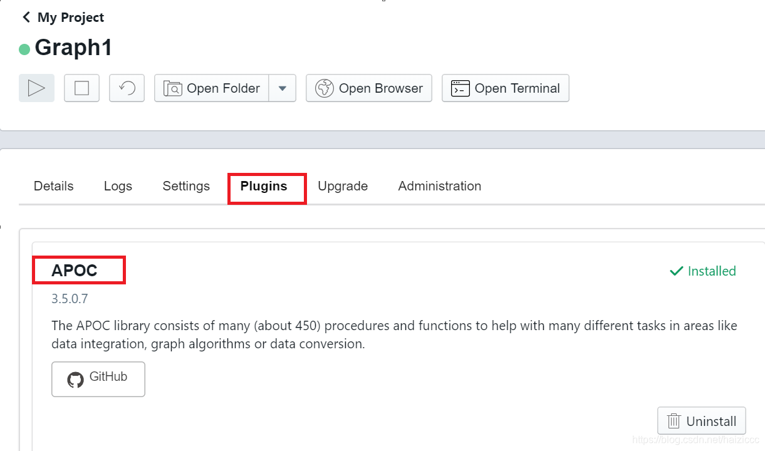Go to the Upgrade tab
The image size is (765, 451).
pyautogui.click(x=343, y=186)
